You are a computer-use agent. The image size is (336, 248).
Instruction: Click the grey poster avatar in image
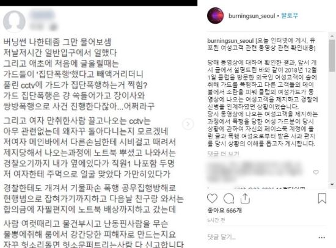point(14,21)
